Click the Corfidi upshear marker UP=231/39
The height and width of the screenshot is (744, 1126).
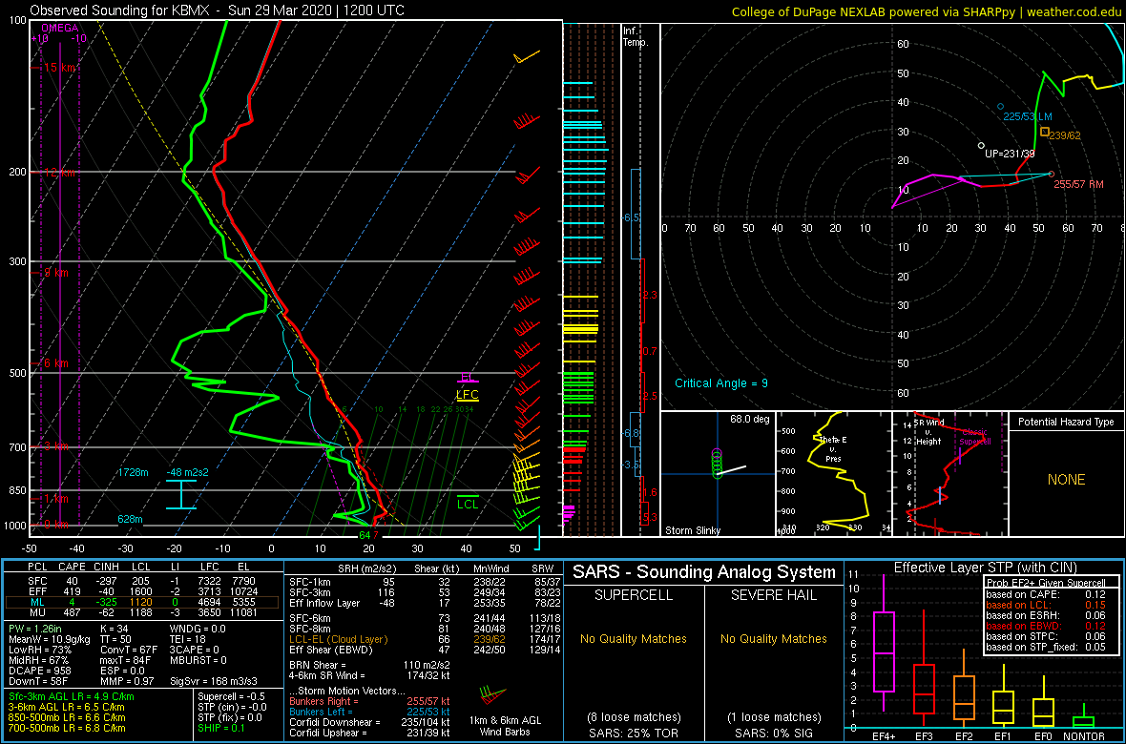pos(981,145)
